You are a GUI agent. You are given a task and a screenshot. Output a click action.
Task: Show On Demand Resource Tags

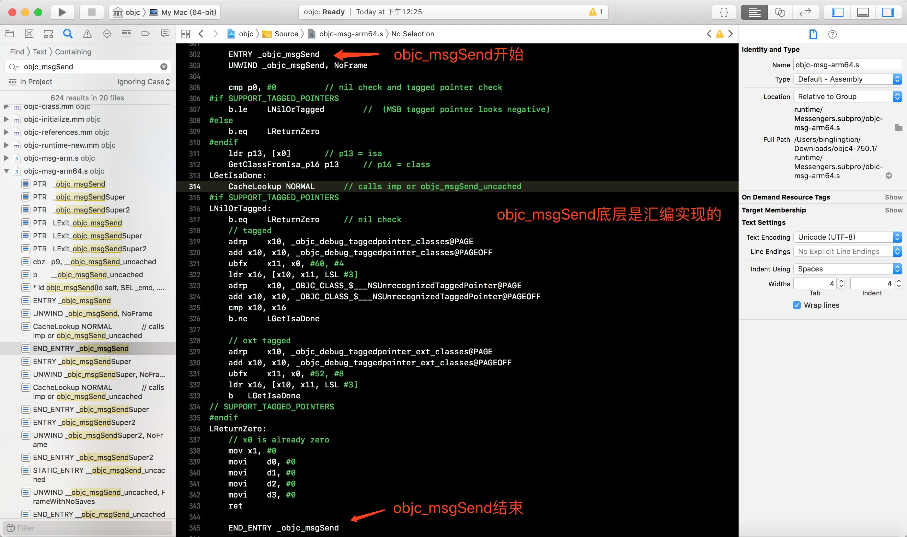tap(893, 197)
